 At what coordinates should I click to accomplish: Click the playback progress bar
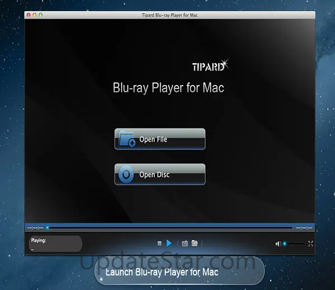click(169, 228)
